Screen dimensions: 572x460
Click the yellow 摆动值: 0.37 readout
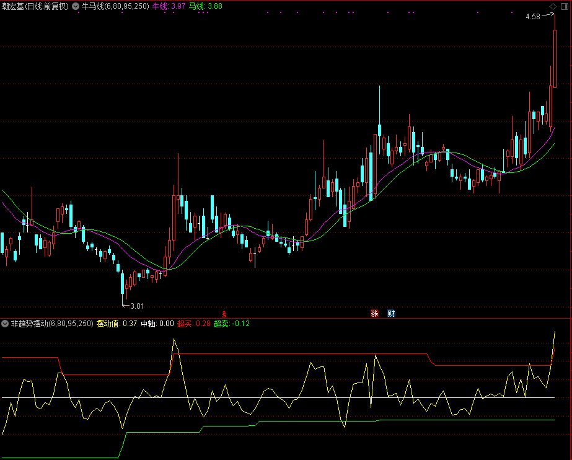point(117,324)
